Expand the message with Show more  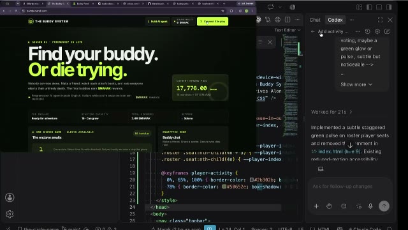356,84
